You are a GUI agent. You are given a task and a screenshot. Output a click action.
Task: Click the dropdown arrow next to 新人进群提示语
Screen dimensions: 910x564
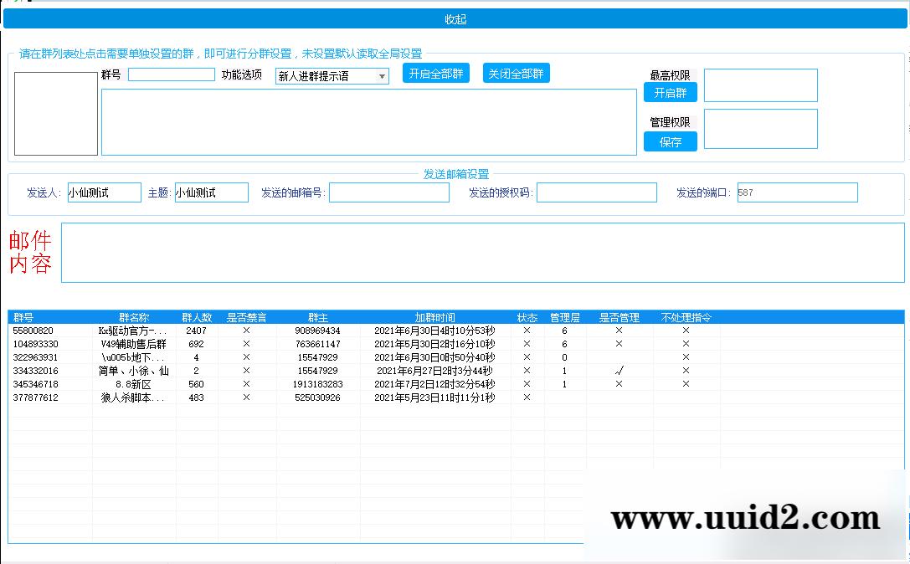(x=382, y=75)
